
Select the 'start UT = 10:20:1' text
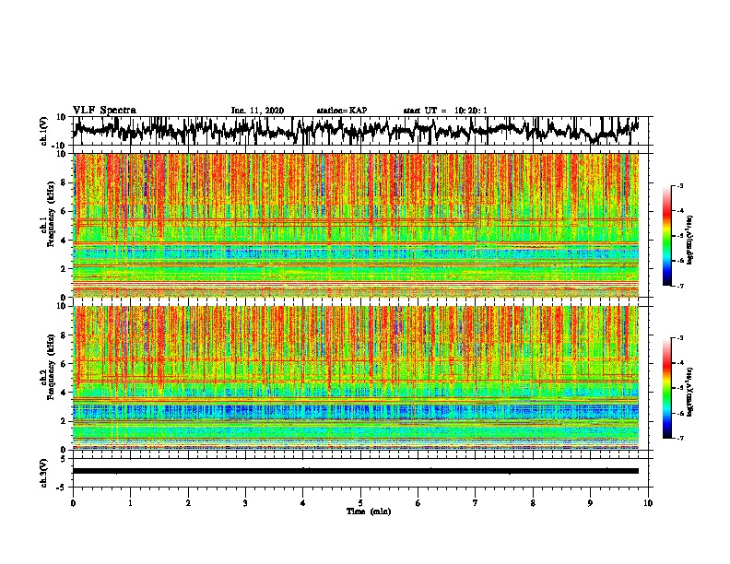445,111
